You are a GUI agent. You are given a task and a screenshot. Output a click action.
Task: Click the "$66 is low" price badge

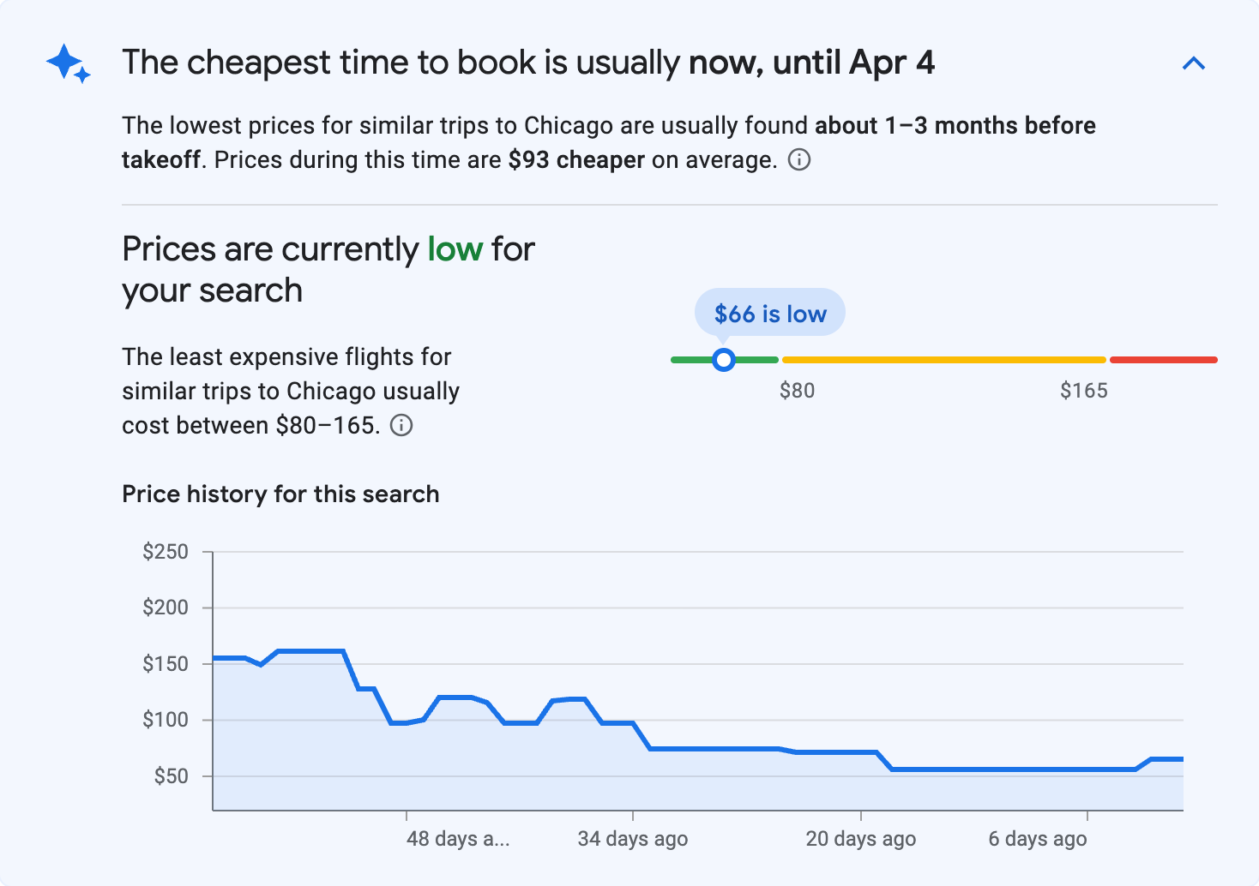point(769,312)
